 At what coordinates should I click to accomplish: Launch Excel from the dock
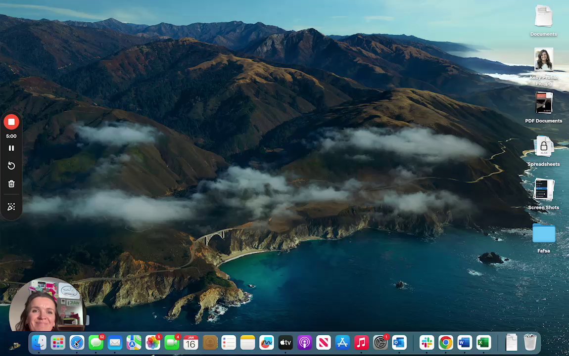(484, 342)
